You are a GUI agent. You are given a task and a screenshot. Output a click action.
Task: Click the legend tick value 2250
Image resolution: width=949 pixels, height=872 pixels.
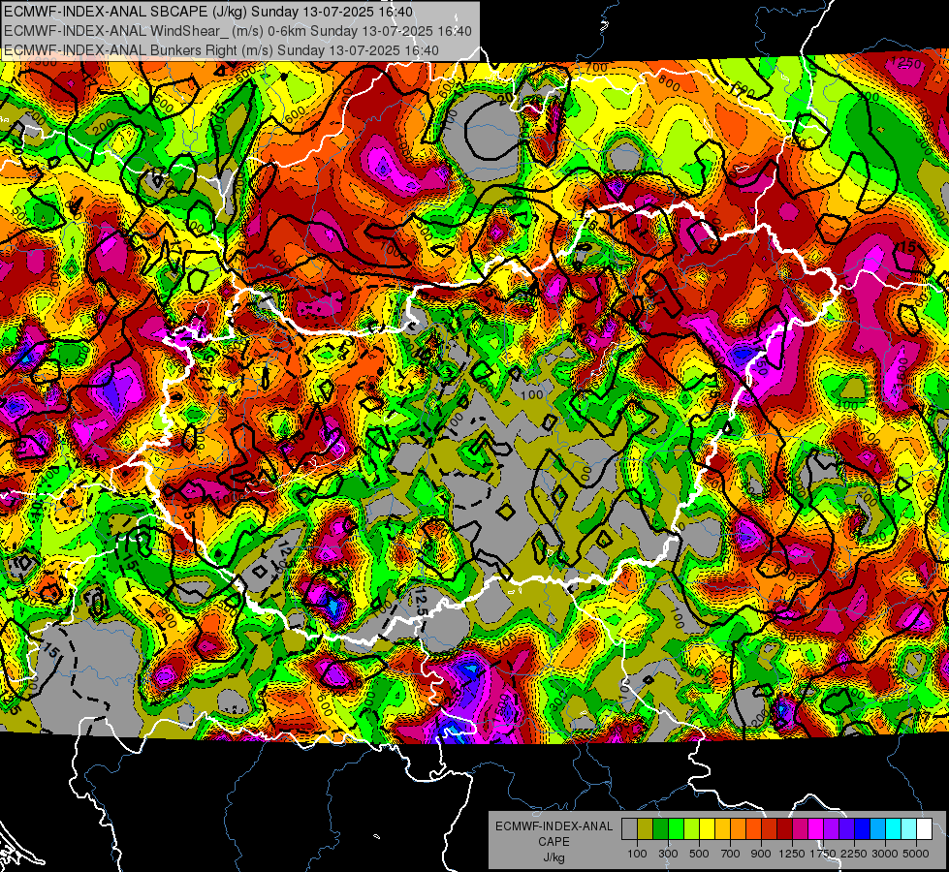click(x=854, y=854)
